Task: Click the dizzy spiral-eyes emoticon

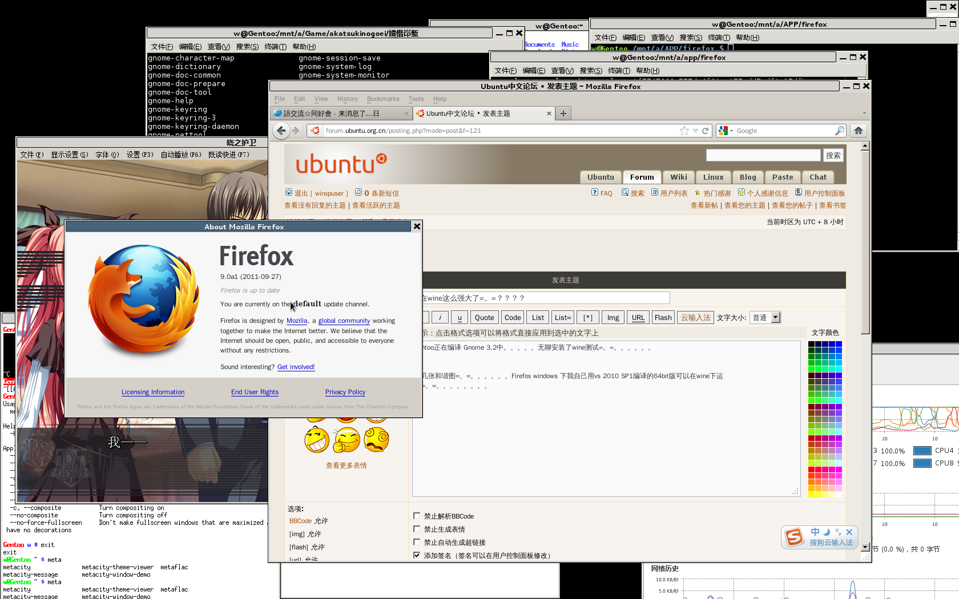Action: tap(377, 440)
